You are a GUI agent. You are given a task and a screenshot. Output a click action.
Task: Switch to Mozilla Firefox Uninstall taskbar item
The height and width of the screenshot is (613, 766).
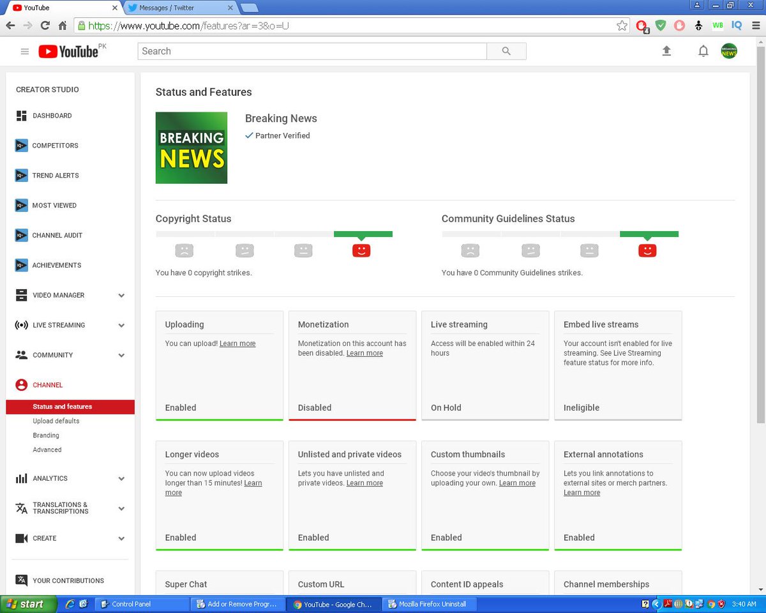point(430,604)
